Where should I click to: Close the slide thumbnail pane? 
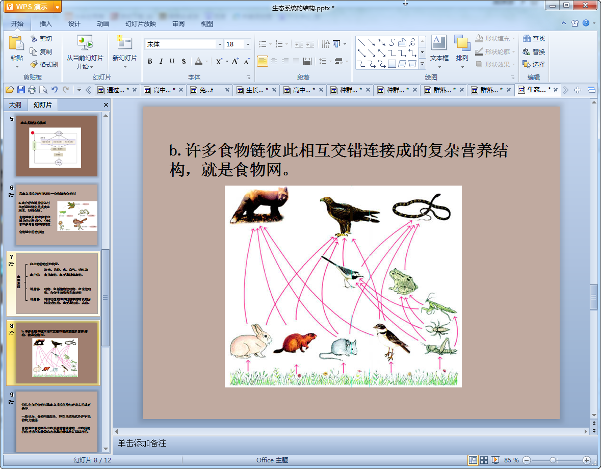(x=106, y=105)
